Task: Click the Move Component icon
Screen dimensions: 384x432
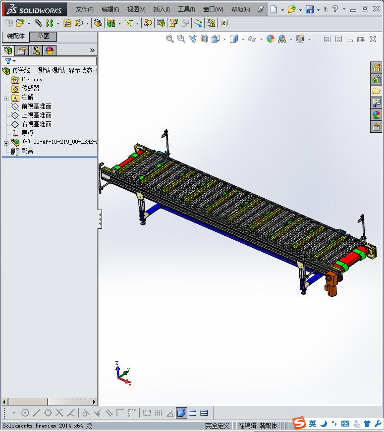Action: [79, 23]
